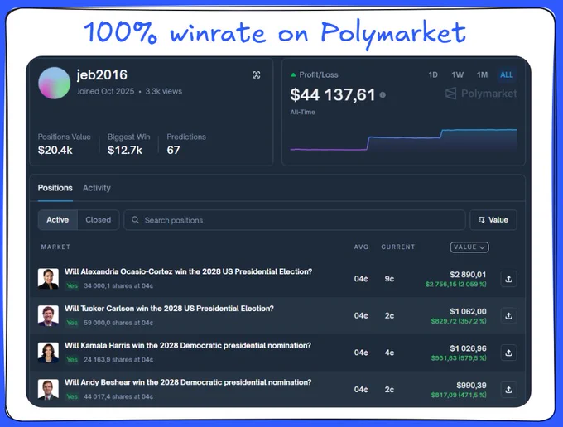
Task: Open the VALUE column header dropdown
Action: coord(469,247)
